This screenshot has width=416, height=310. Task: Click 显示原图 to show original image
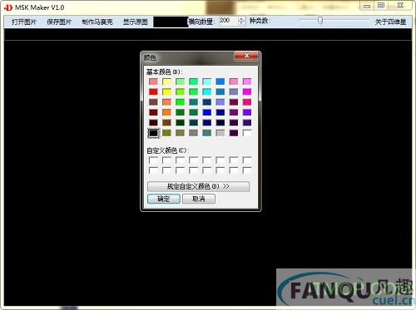click(x=136, y=22)
